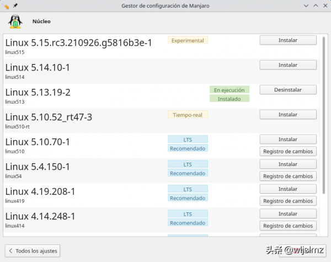Viewport: 331px width, 262px height.
Task: Install Linux 5.10.70-1 LTS kernel
Action: point(287,140)
